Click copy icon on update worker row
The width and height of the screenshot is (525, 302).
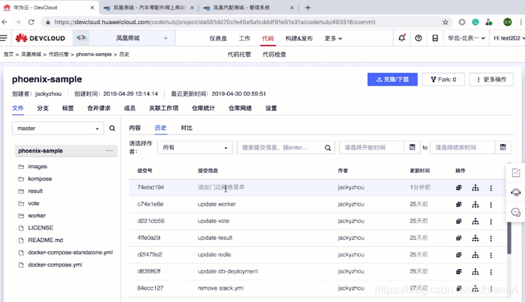(x=459, y=204)
